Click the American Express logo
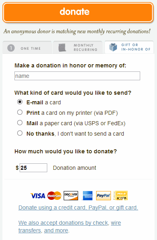157x240 pixels. click(87, 195)
